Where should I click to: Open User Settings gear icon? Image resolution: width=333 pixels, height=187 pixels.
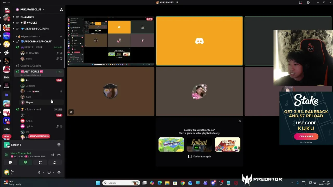pos(59,172)
